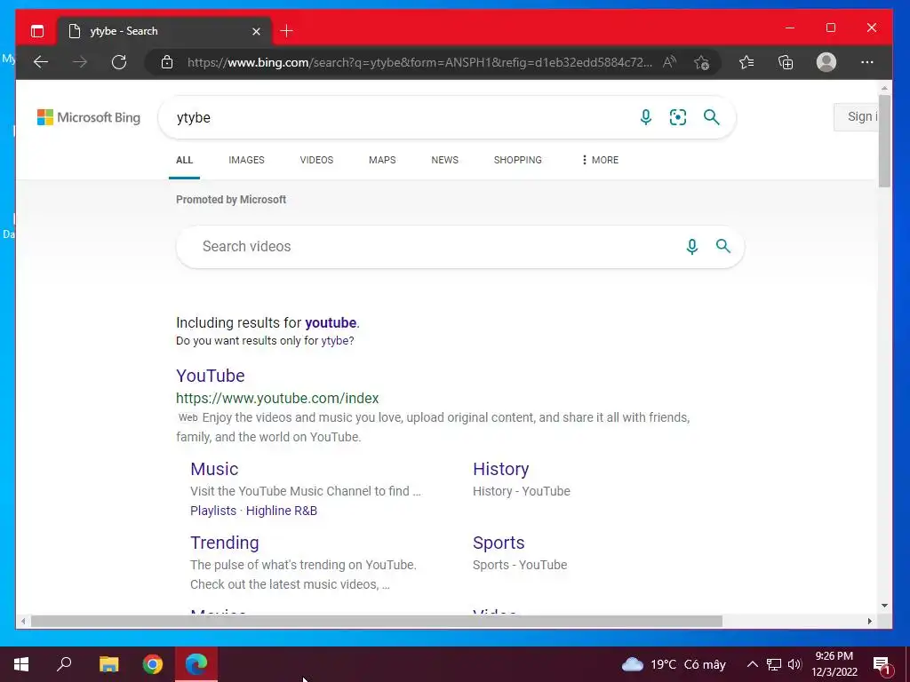
Task: Open the Sports sublink
Action: click(499, 543)
